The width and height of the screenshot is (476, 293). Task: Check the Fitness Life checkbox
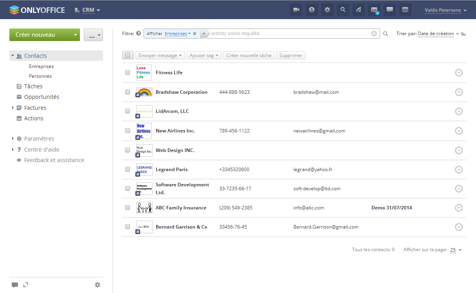[x=128, y=72]
